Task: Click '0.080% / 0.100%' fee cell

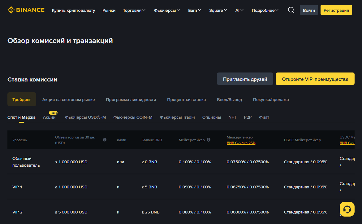Action: coord(195,212)
